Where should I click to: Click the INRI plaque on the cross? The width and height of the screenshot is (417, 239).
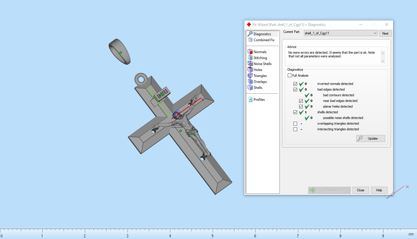click(162, 94)
